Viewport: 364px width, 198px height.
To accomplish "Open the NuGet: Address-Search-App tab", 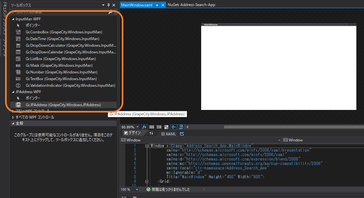I will point(191,5).
